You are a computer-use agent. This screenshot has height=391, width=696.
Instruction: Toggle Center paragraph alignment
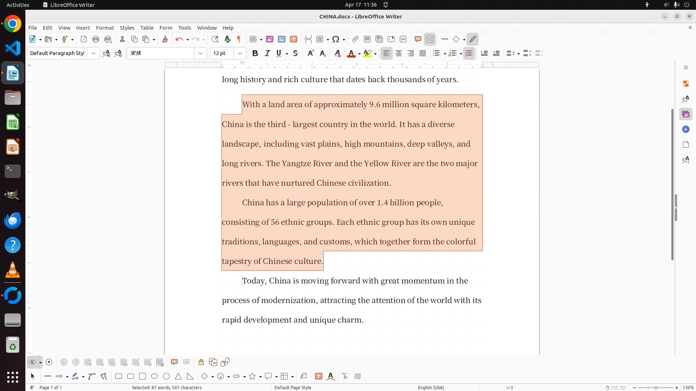pos(399,53)
